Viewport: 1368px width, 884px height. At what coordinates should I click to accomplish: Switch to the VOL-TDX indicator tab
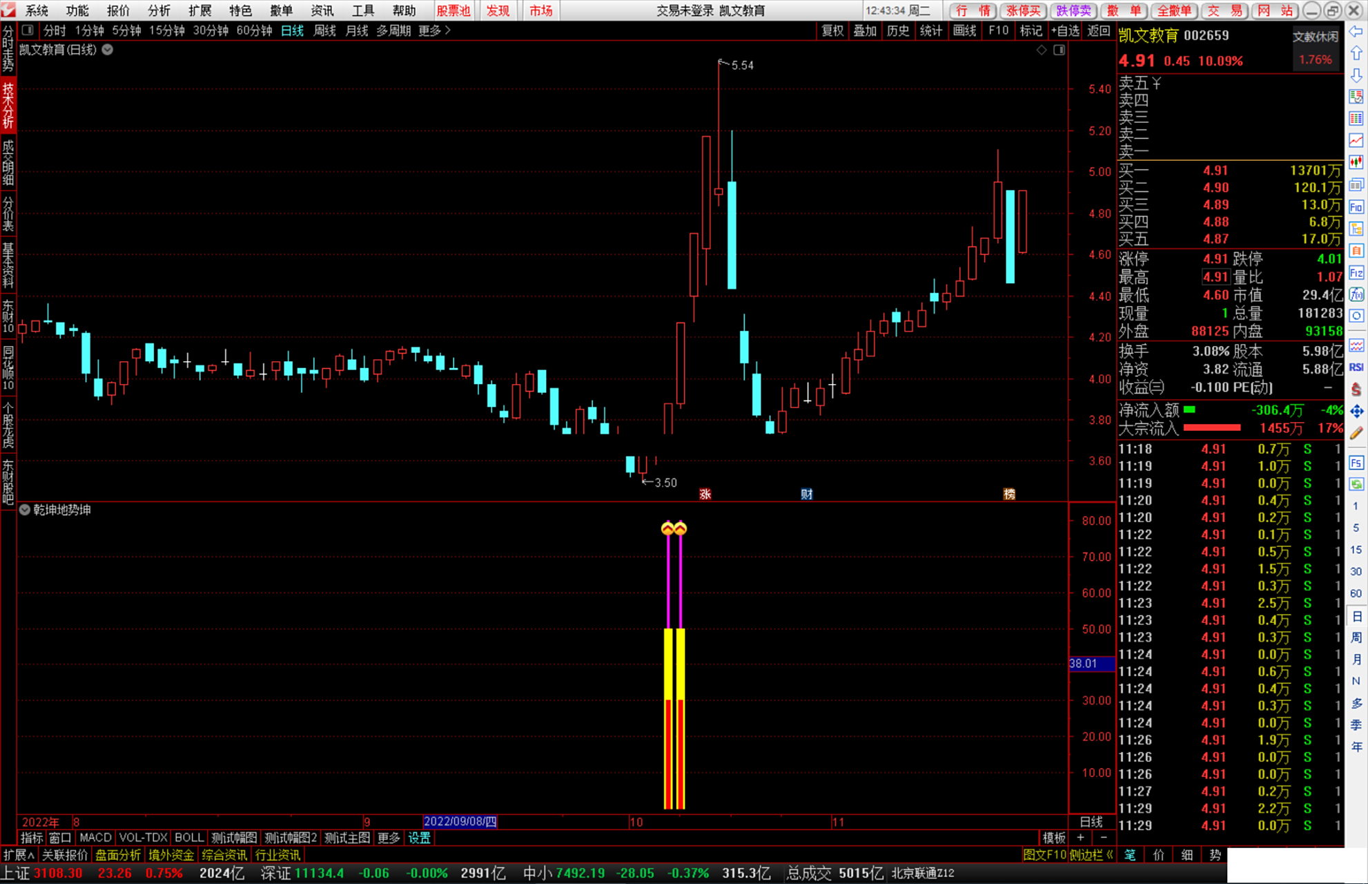tap(143, 838)
